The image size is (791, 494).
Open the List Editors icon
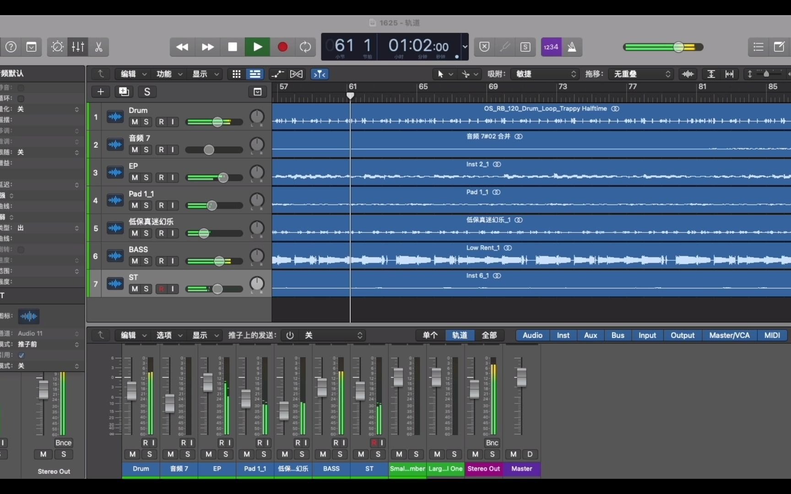[x=758, y=47]
